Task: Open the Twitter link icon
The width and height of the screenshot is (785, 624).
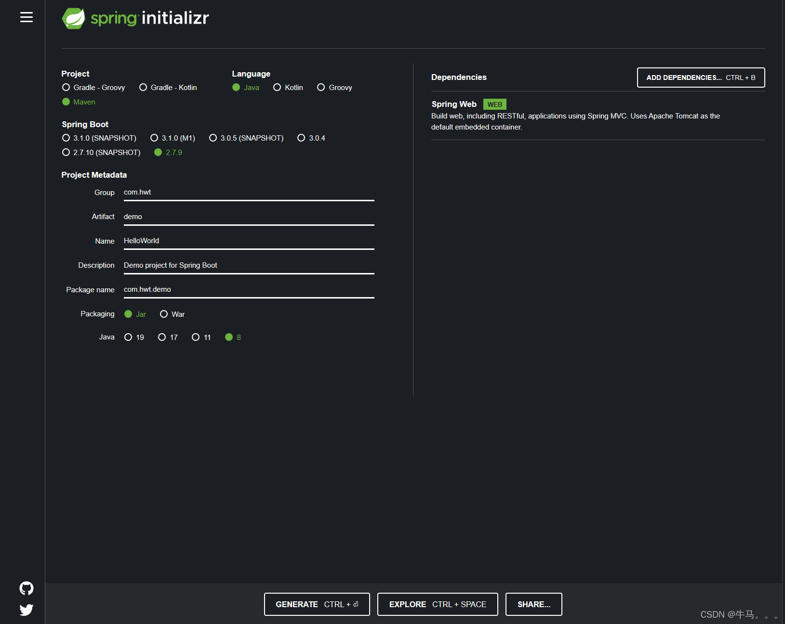Action: tap(27, 610)
